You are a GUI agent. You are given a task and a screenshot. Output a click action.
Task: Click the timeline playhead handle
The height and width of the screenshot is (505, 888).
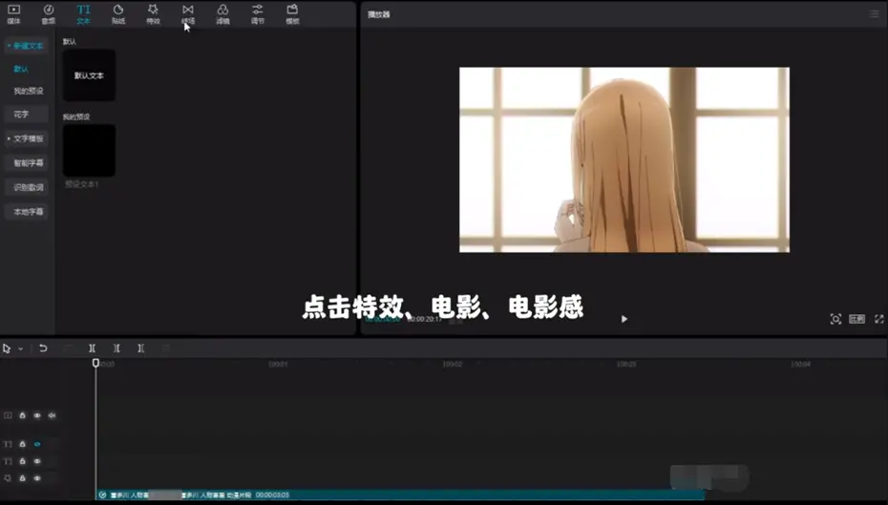95,363
